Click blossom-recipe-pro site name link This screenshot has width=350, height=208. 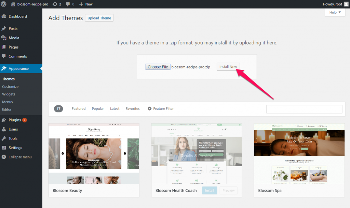33,4
